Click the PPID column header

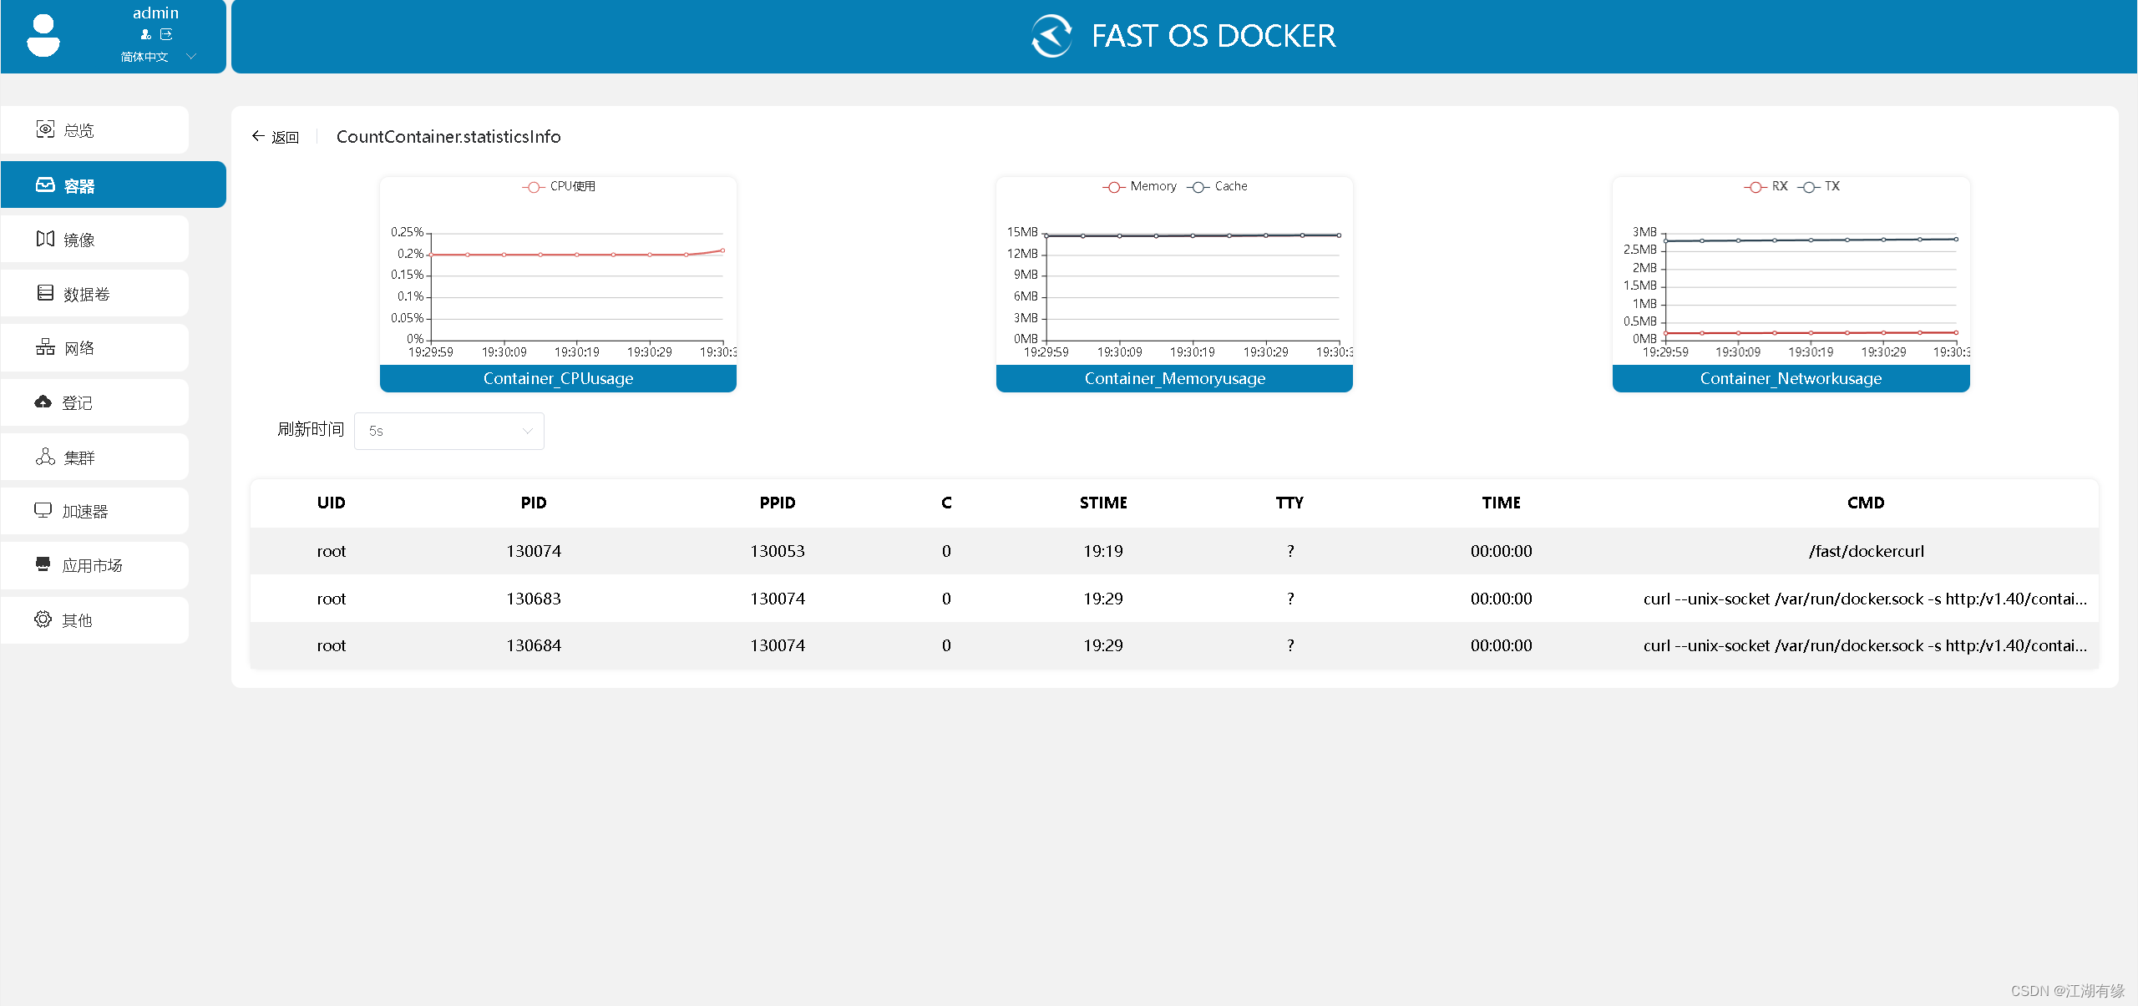point(778,503)
